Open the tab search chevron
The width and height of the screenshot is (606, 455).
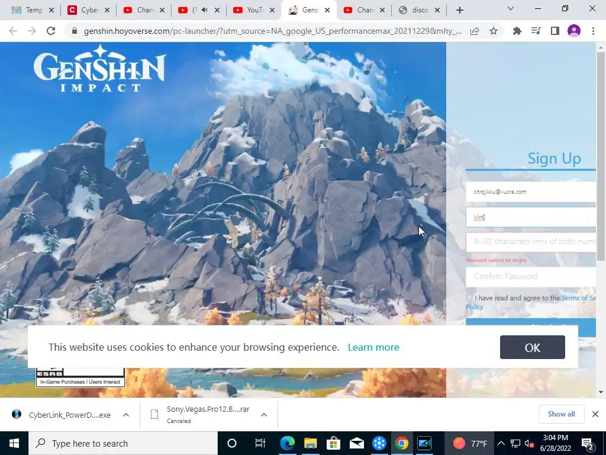pos(511,8)
